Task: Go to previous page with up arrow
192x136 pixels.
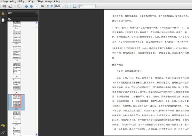Action: [x=26, y=6]
